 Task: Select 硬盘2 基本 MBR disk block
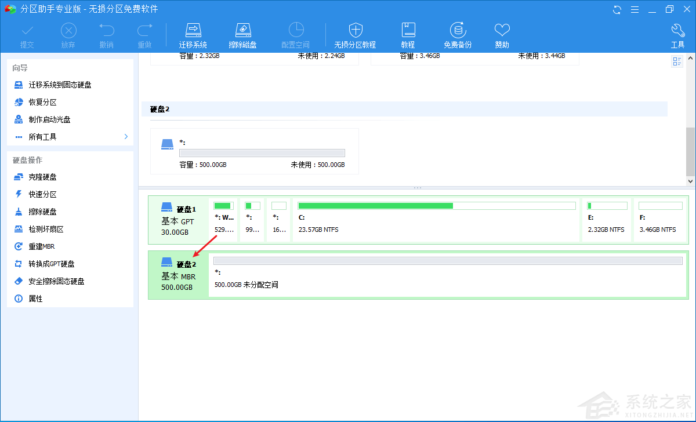pos(177,275)
